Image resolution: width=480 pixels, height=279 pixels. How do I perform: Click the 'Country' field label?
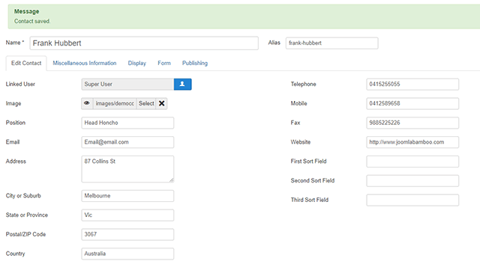(x=15, y=254)
